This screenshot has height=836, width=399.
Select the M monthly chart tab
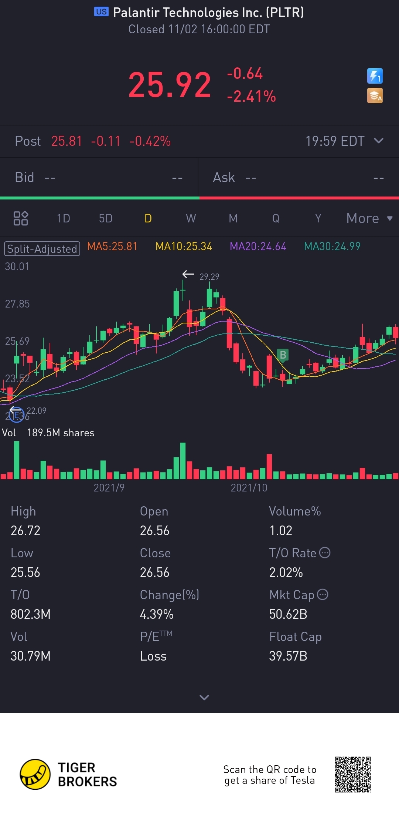click(x=233, y=218)
